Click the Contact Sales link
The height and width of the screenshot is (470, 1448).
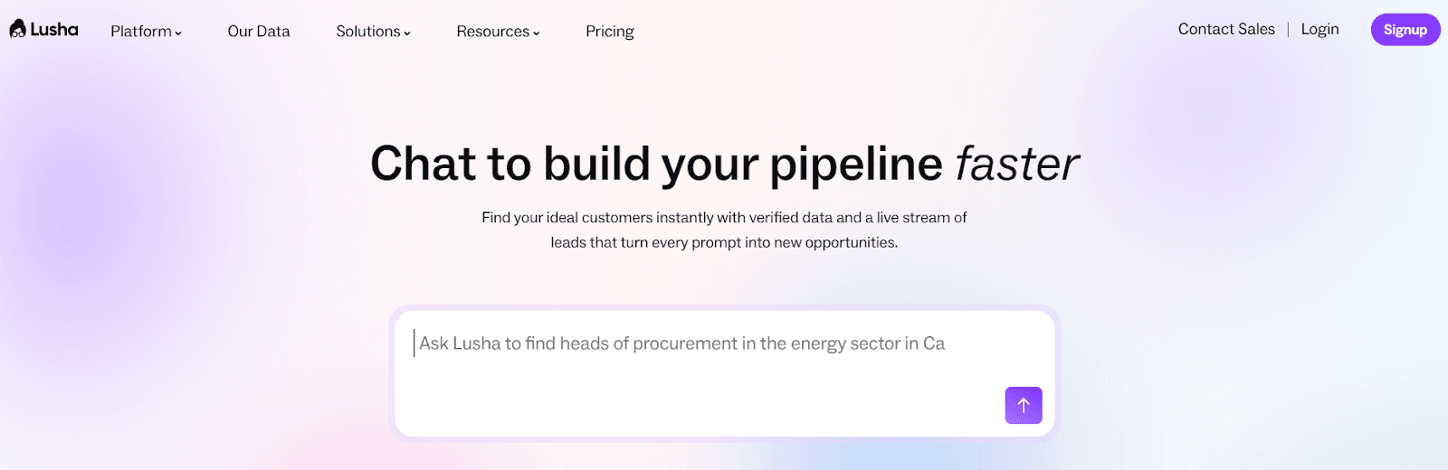tap(1226, 30)
